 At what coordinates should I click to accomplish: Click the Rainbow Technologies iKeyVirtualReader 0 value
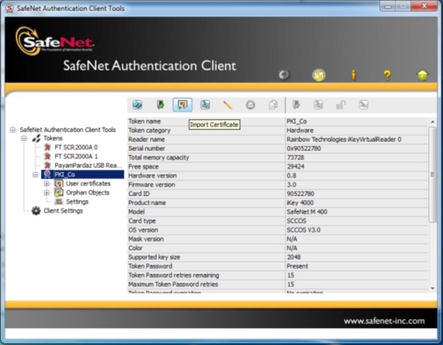344,139
